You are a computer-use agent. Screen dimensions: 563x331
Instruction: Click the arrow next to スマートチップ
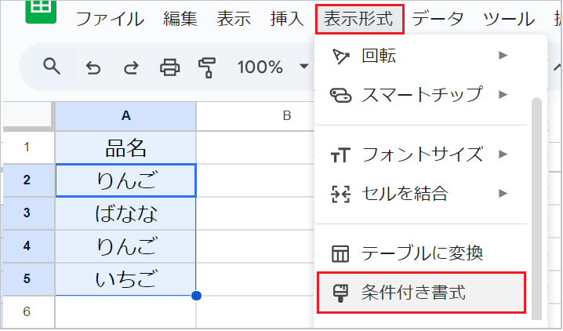503,95
